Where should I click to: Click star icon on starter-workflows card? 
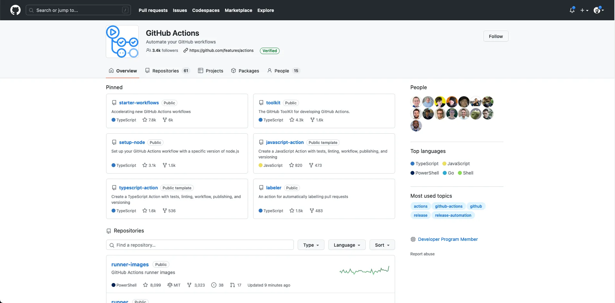pyautogui.click(x=145, y=120)
